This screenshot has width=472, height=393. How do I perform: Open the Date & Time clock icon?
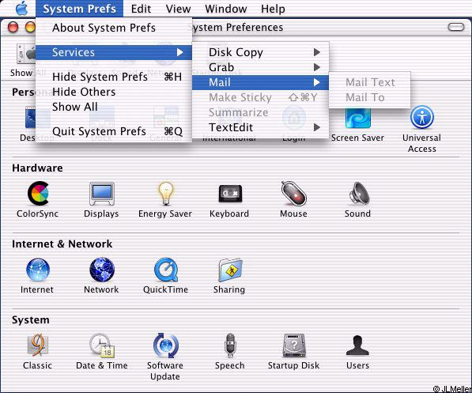[101, 345]
